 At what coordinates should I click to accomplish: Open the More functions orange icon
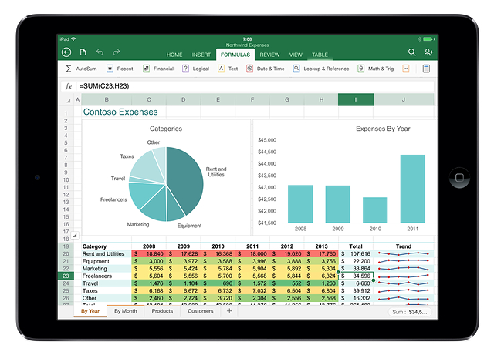click(406, 69)
